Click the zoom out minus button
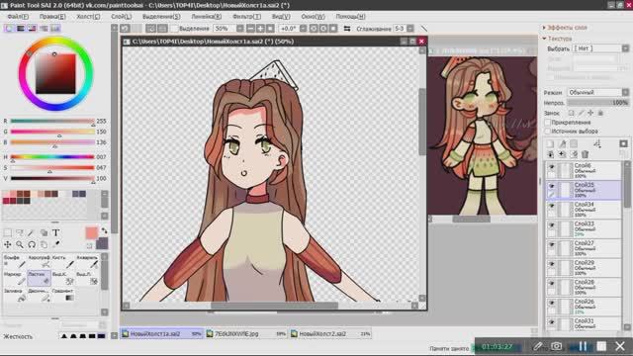Image resolution: width=633 pixels, height=356 pixels. [250, 29]
